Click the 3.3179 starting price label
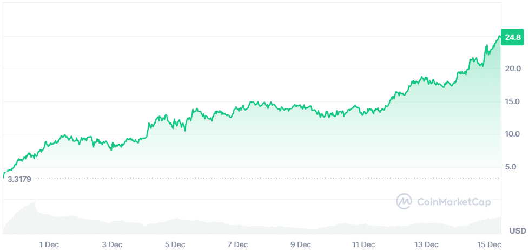529x252 pixels. pos(19,179)
